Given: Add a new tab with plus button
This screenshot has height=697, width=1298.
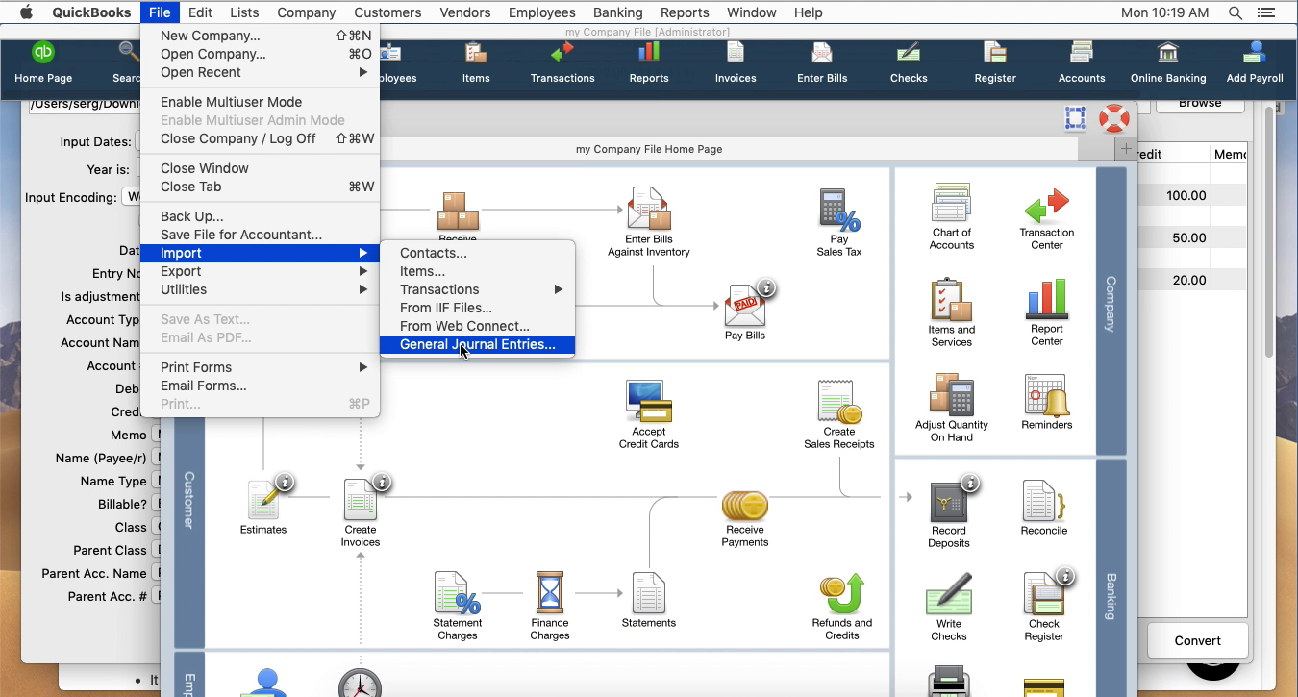Looking at the screenshot, I should pos(1124,149).
